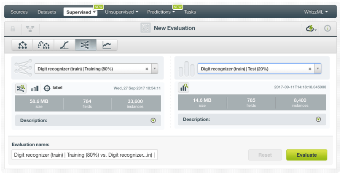The height and width of the screenshot is (174, 341).
Task: Open the test dataset view icon
Action: coord(184,87)
